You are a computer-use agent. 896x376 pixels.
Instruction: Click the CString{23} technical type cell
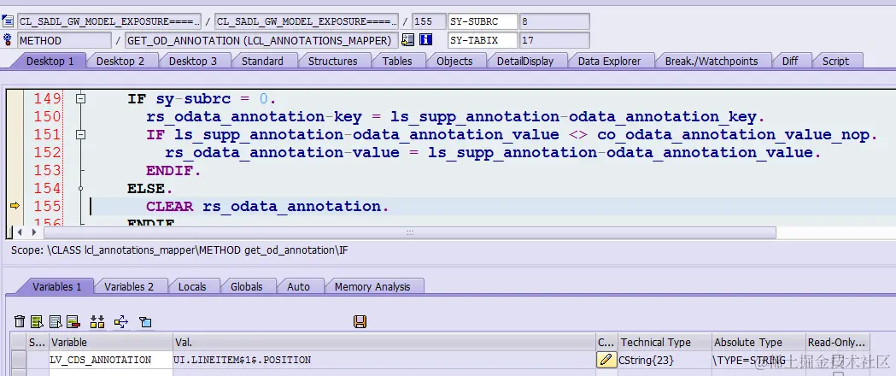click(x=665, y=360)
